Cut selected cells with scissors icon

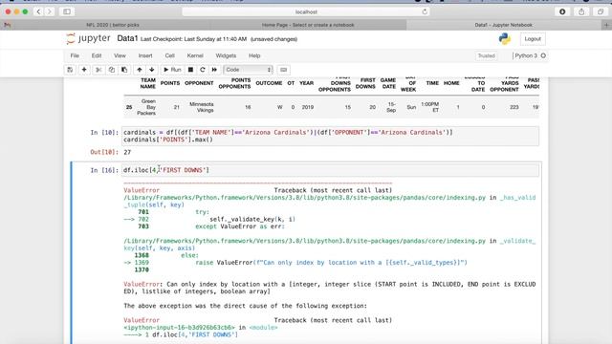(x=98, y=70)
